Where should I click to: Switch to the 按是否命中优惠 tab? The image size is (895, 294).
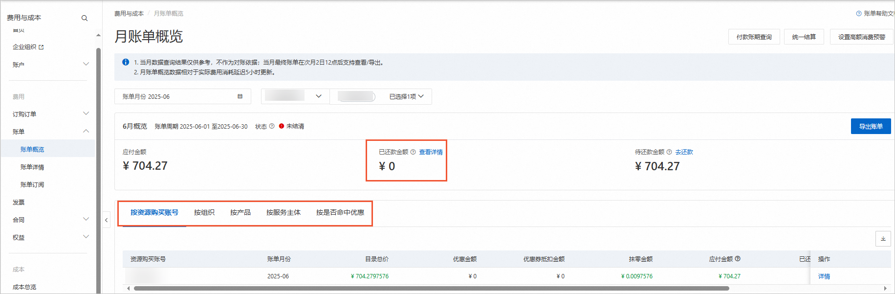pos(340,212)
